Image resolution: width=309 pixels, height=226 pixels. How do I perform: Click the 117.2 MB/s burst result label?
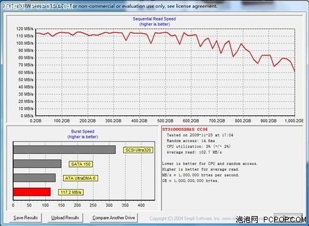(70, 192)
